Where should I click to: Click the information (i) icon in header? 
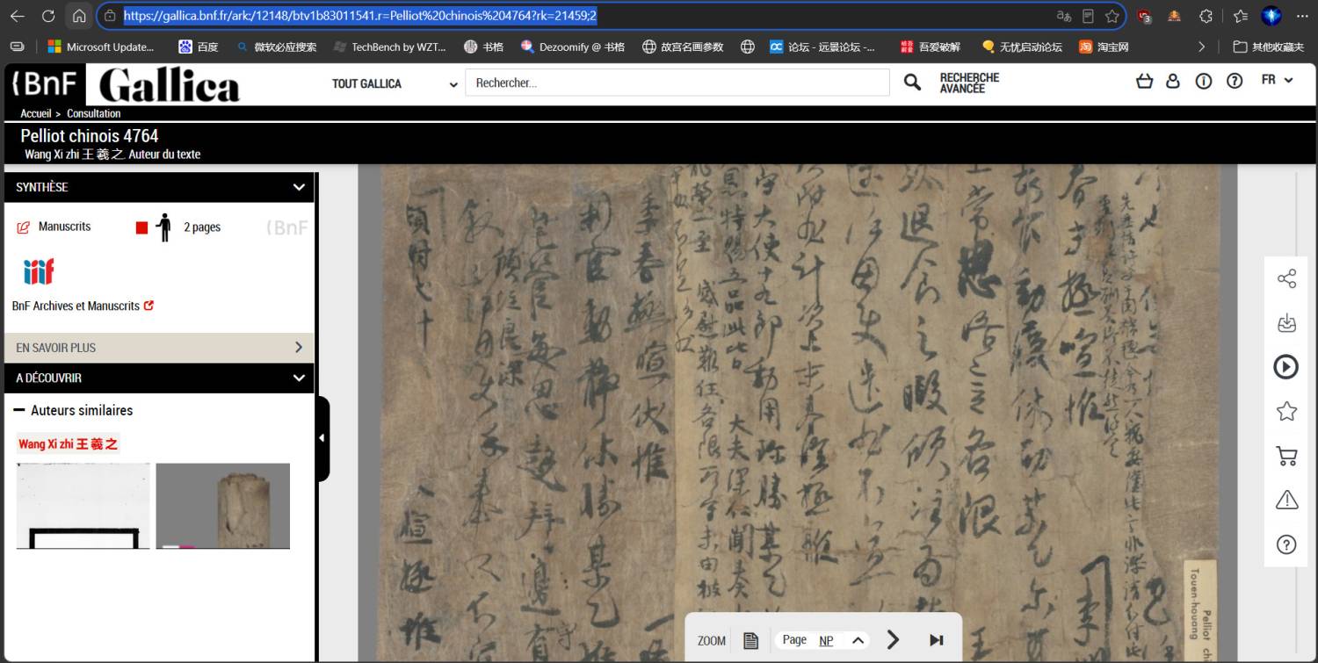[1204, 81]
